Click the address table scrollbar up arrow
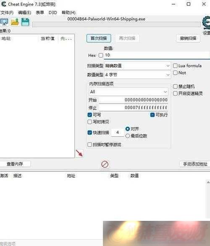210x246 pixels. (x=208, y=182)
